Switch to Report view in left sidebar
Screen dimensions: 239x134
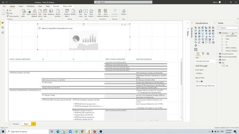pyautogui.click(x=3, y=23)
